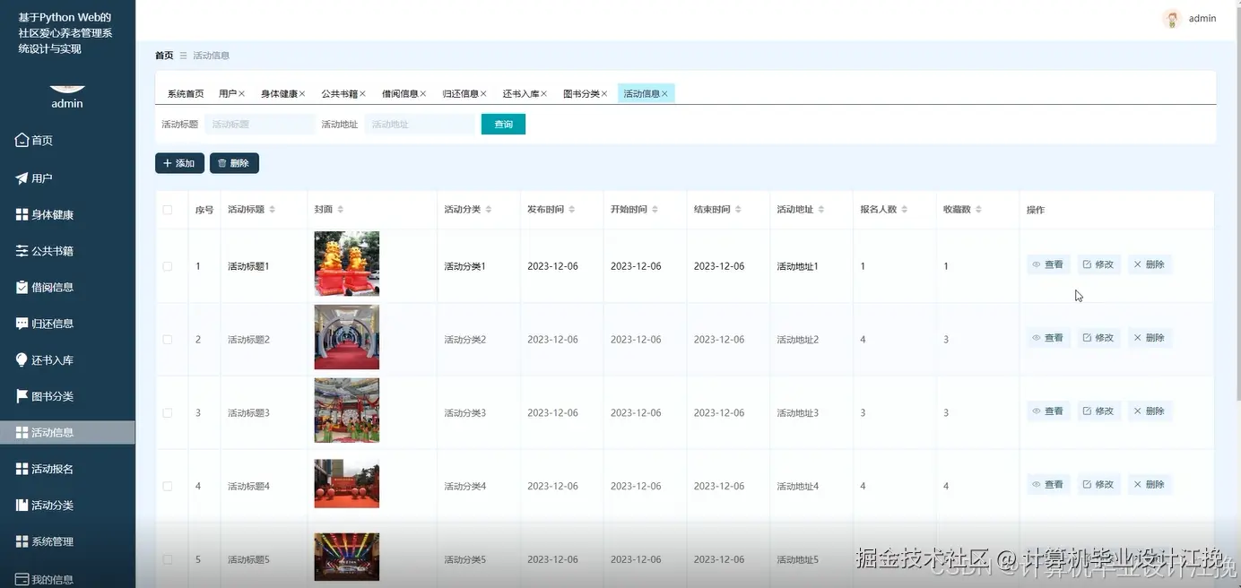The width and height of the screenshot is (1241, 588).
Task: Open cover thumbnail of 活动标题2
Action: 347,337
